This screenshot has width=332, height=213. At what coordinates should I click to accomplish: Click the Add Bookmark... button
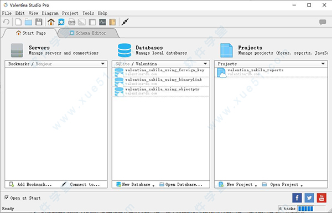30,184
